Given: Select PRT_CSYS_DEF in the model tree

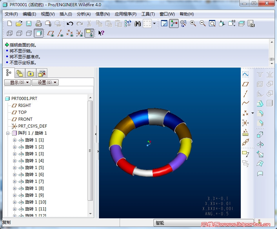Looking at the screenshot, I should (x=32, y=126).
